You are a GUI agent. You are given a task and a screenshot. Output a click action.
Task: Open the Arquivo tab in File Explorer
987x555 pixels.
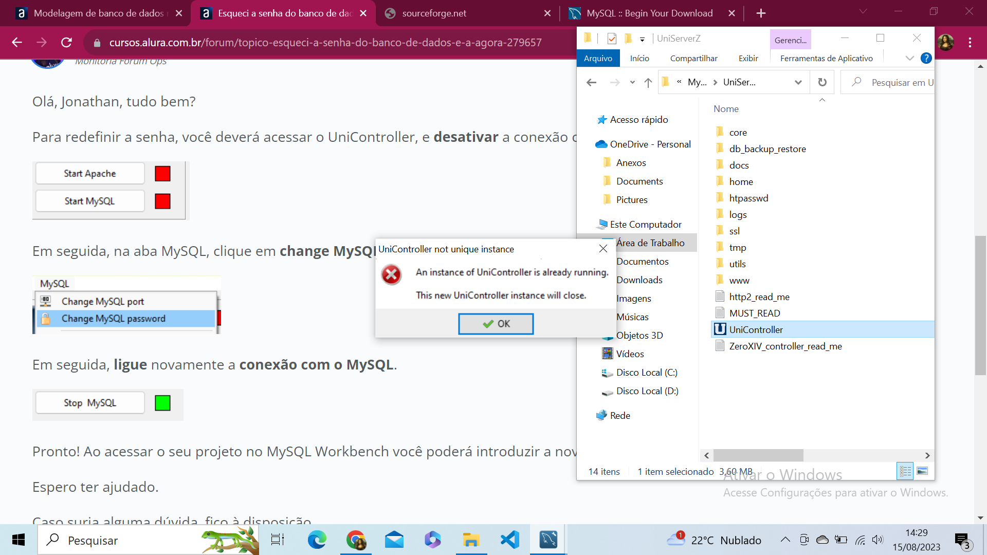pyautogui.click(x=598, y=58)
